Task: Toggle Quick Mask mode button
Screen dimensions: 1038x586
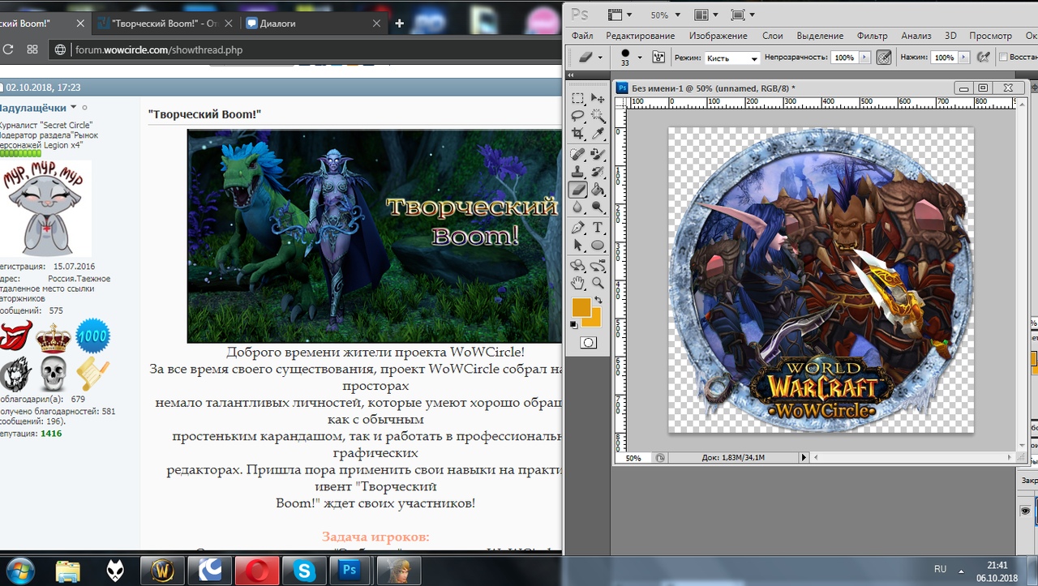Action: click(x=588, y=343)
